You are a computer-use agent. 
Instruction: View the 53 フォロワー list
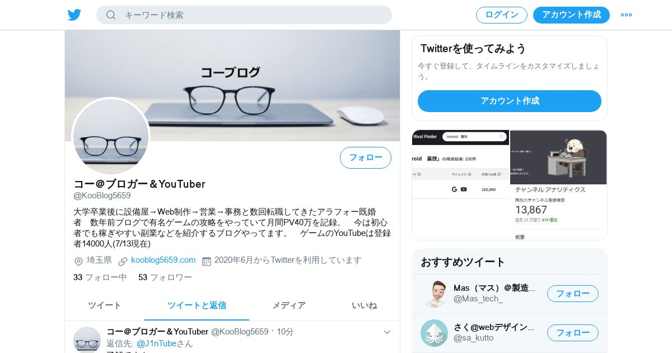165,277
